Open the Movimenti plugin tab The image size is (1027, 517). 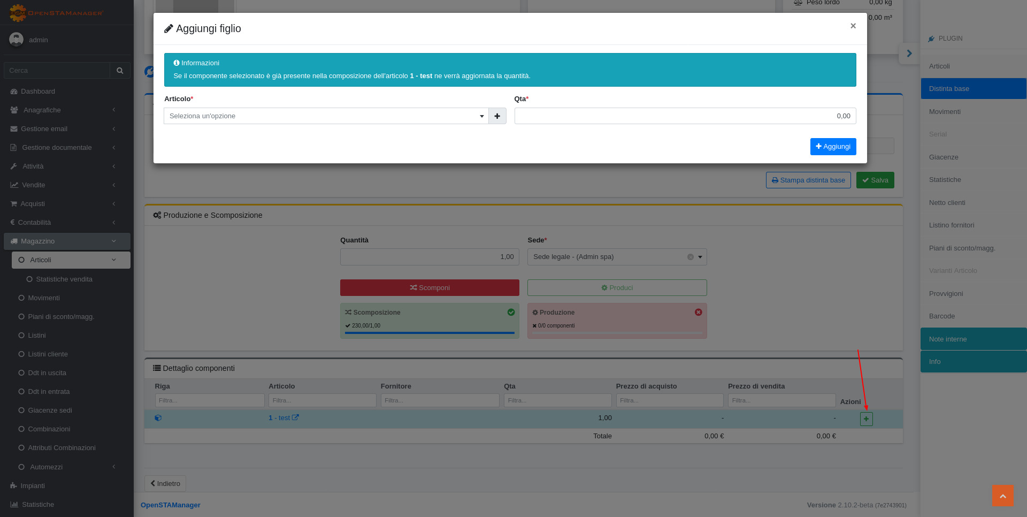click(x=945, y=112)
